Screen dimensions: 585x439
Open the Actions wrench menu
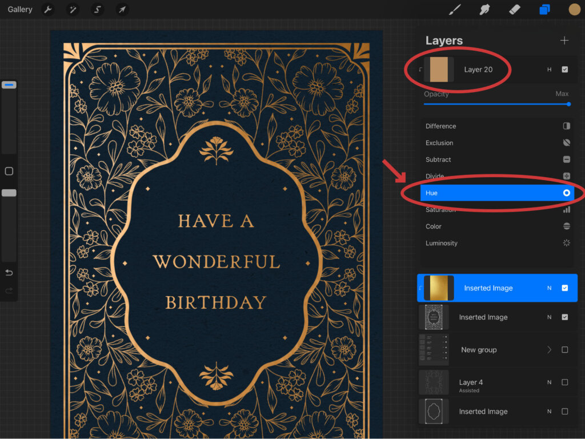pos(48,10)
